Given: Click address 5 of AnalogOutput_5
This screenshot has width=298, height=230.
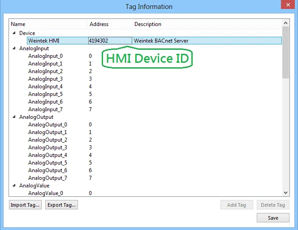Looking at the screenshot, I should point(90,163).
